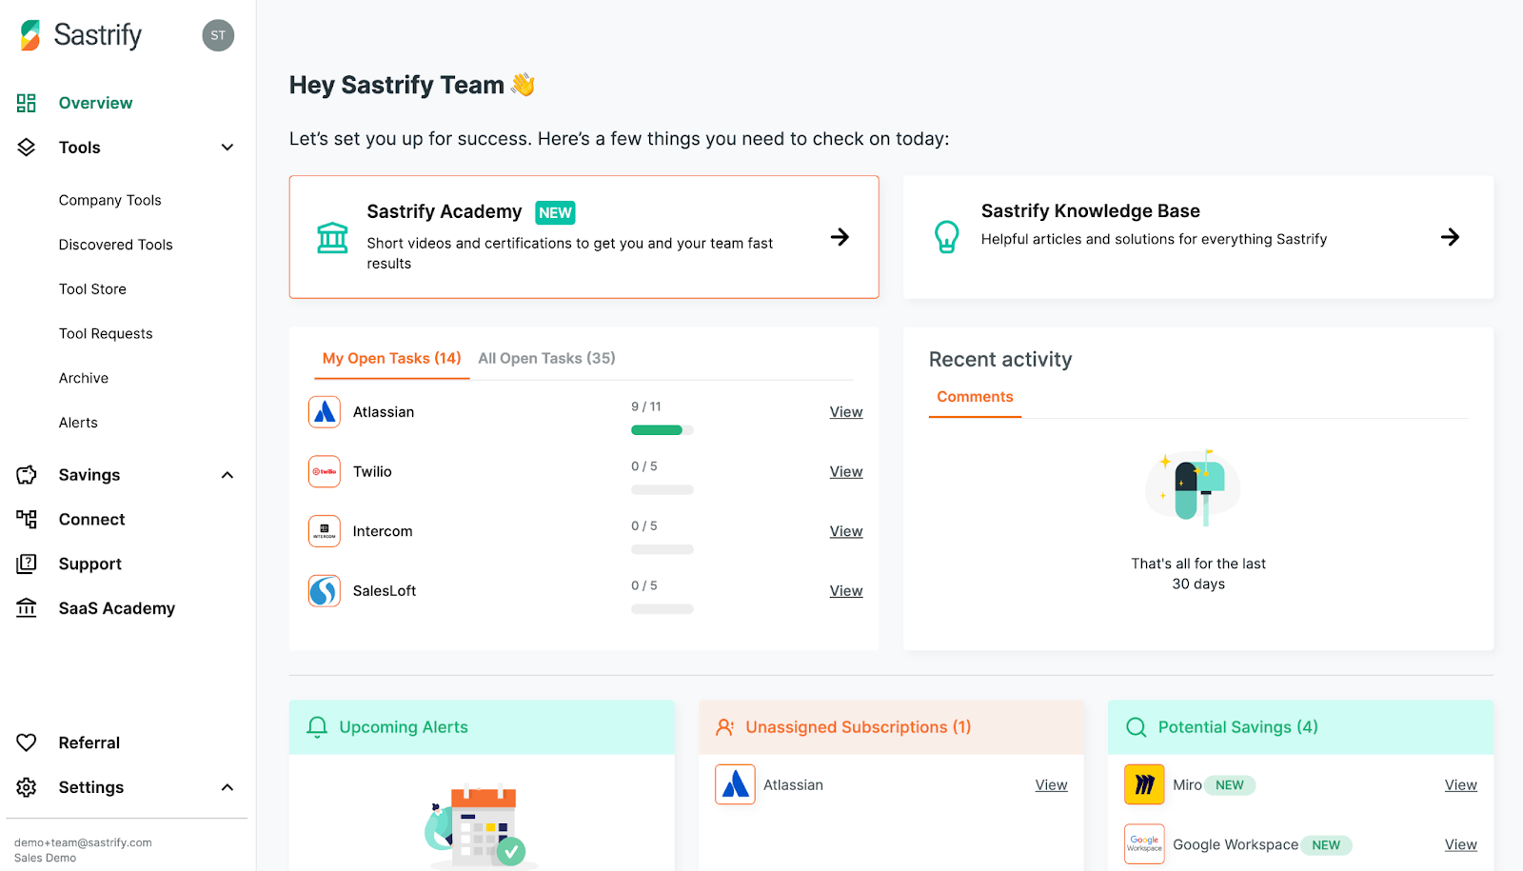Open Support in sidebar
Image resolution: width=1523 pixels, height=871 pixels.
pos(90,564)
